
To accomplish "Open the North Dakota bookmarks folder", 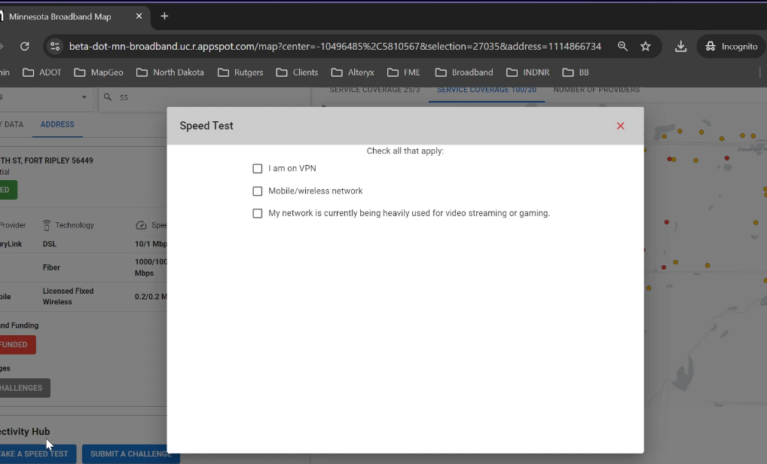I will (170, 72).
